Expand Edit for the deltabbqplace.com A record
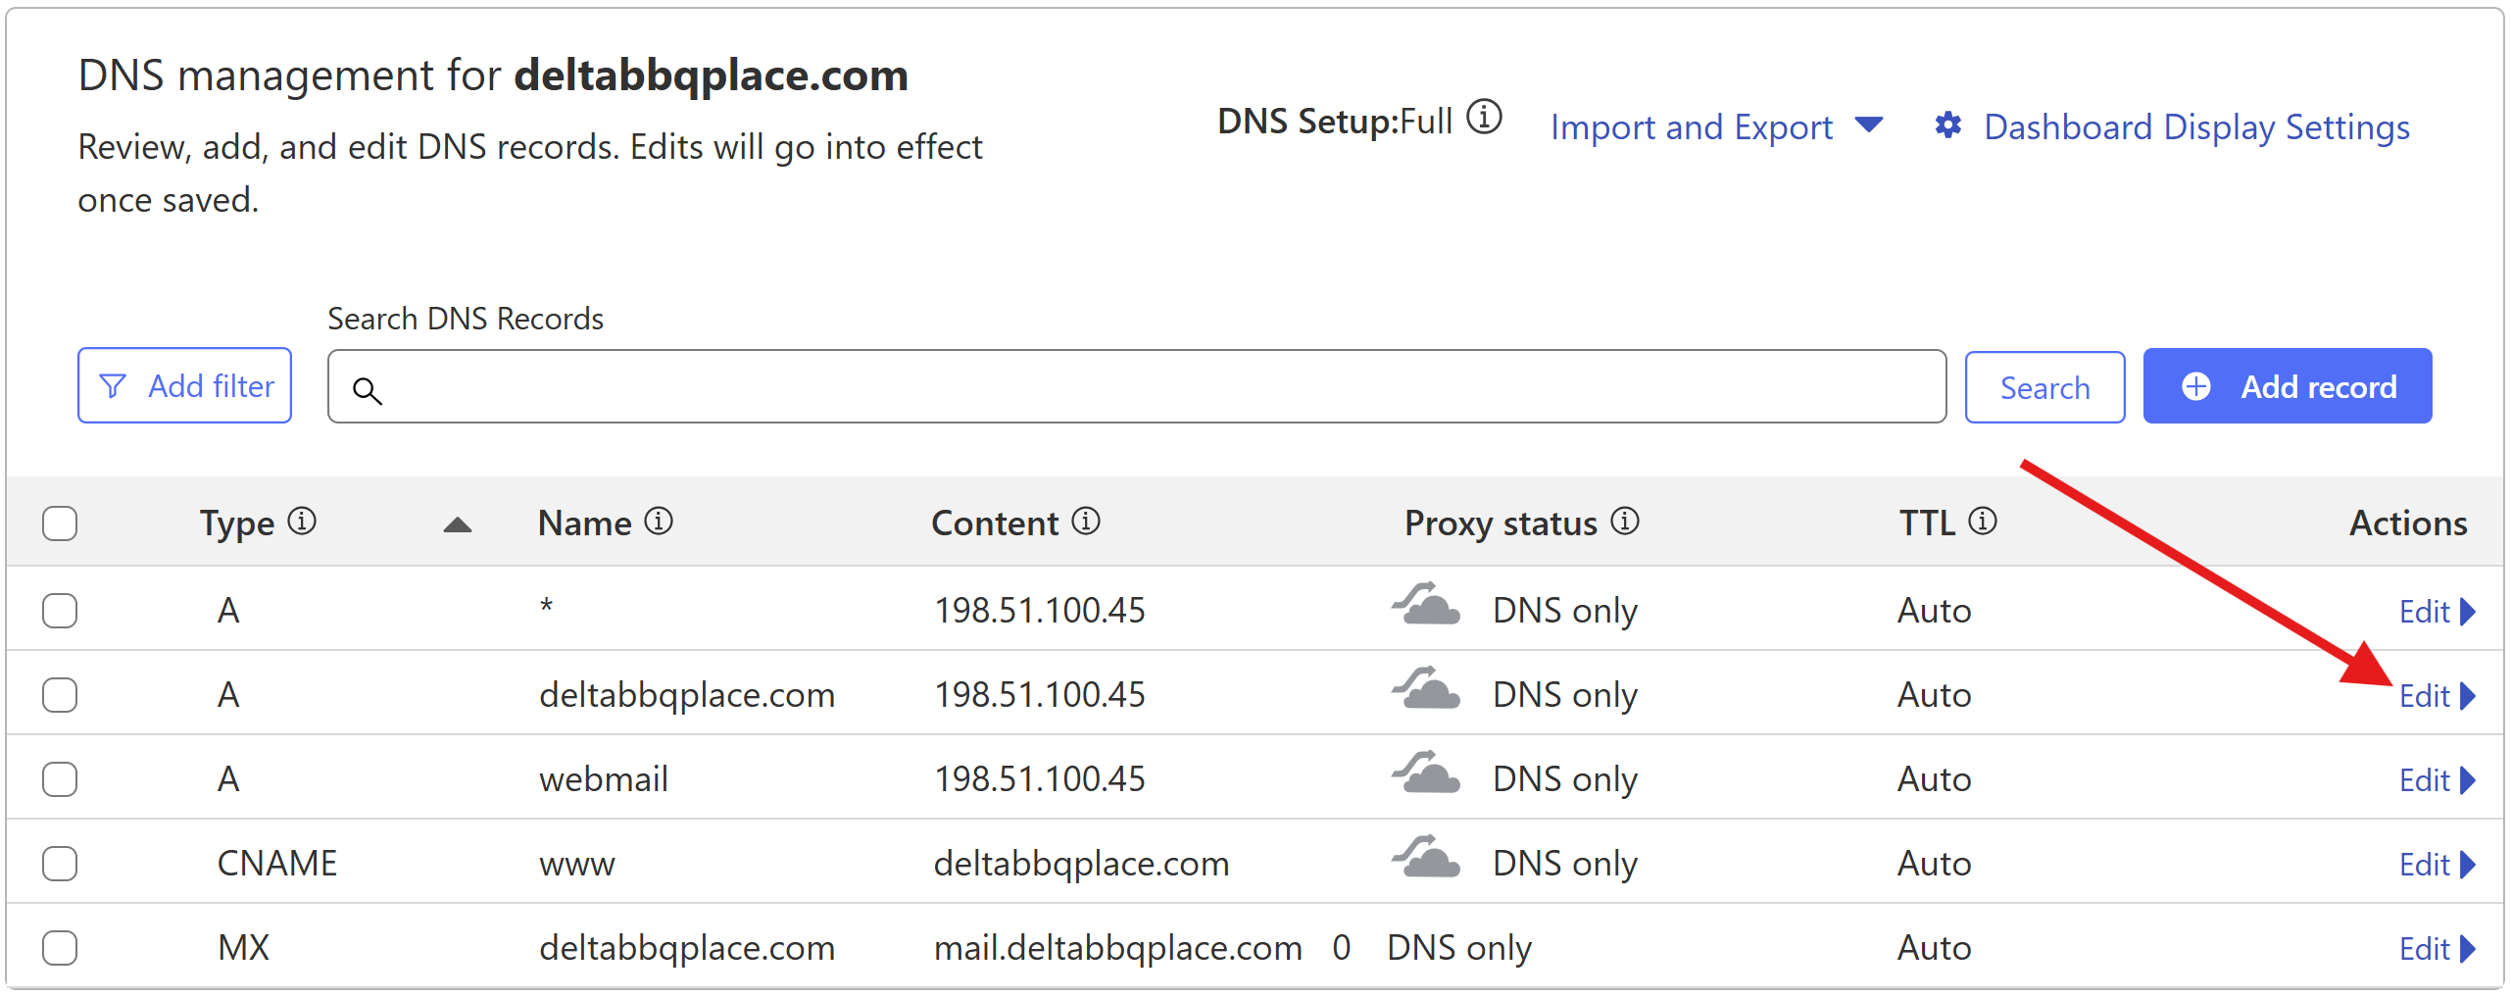The height and width of the screenshot is (997, 2511). (2436, 696)
